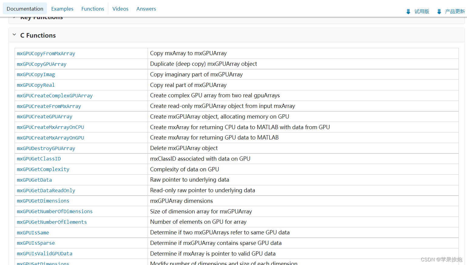This screenshot has width=467, height=265.
Task: Click 'Size of dimension array for mxGPUArray'
Action: (201, 212)
